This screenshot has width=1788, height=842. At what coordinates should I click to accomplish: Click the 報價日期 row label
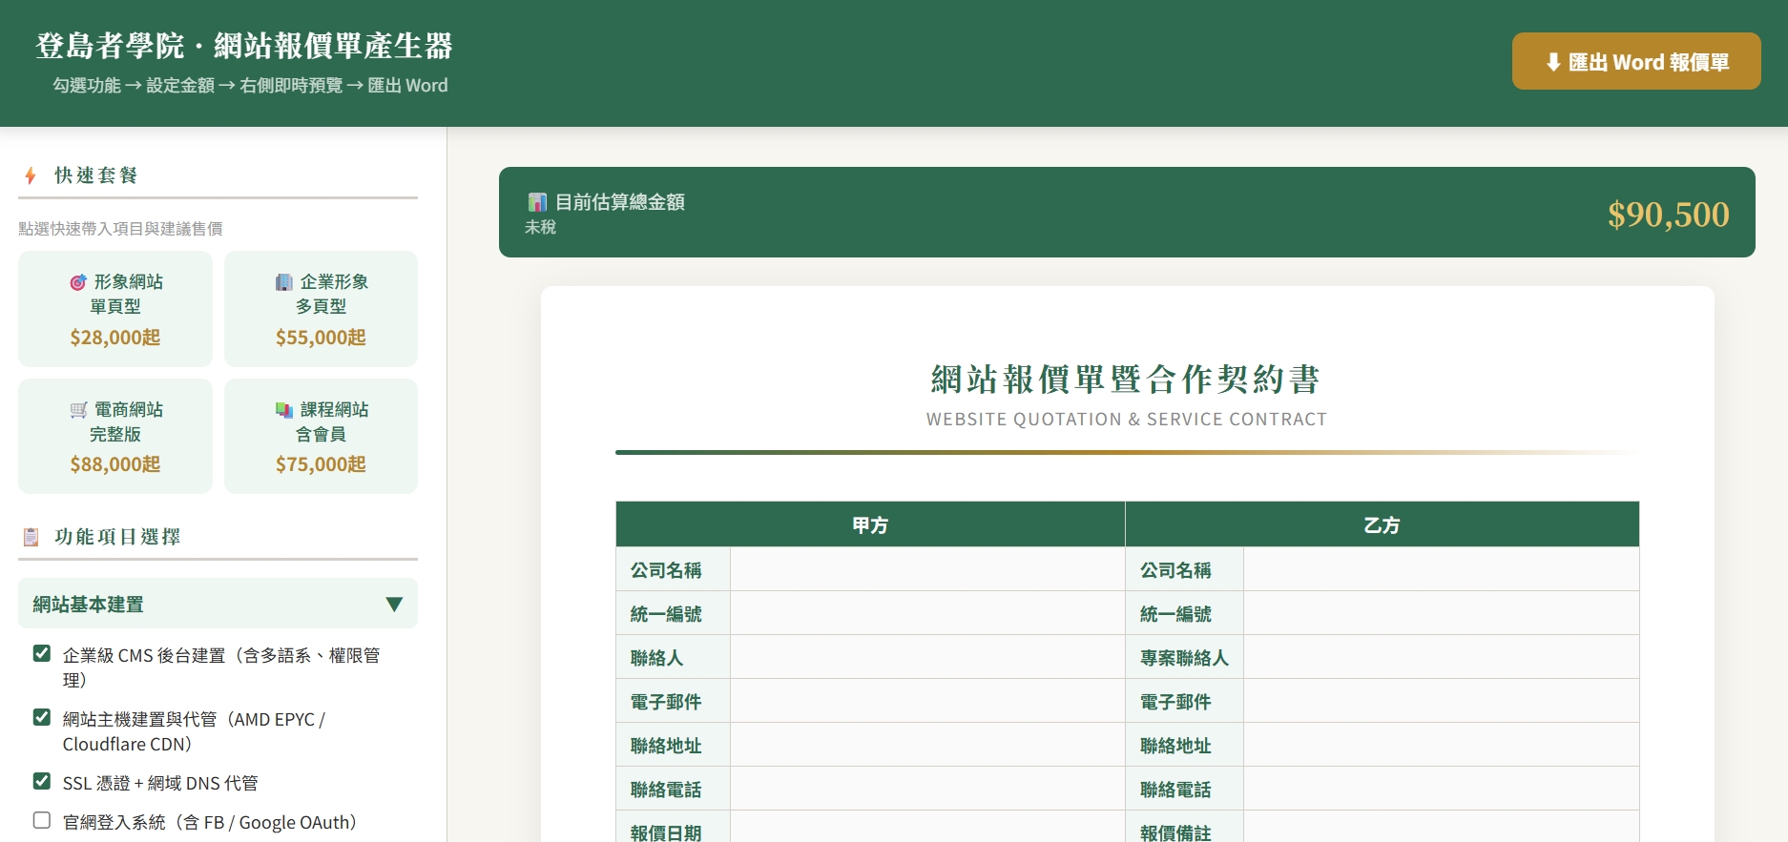[x=666, y=832]
